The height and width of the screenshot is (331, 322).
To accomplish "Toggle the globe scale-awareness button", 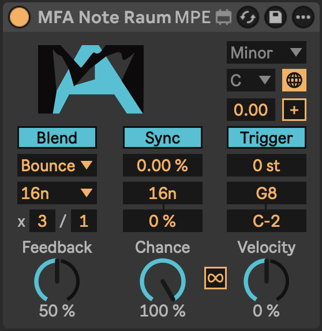I will [294, 80].
